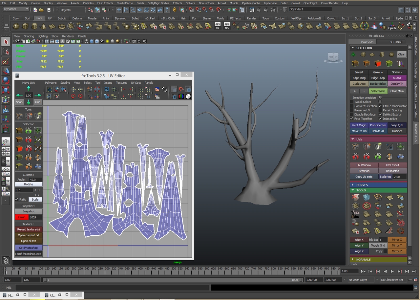Expand the CURVES section

tap(353, 185)
